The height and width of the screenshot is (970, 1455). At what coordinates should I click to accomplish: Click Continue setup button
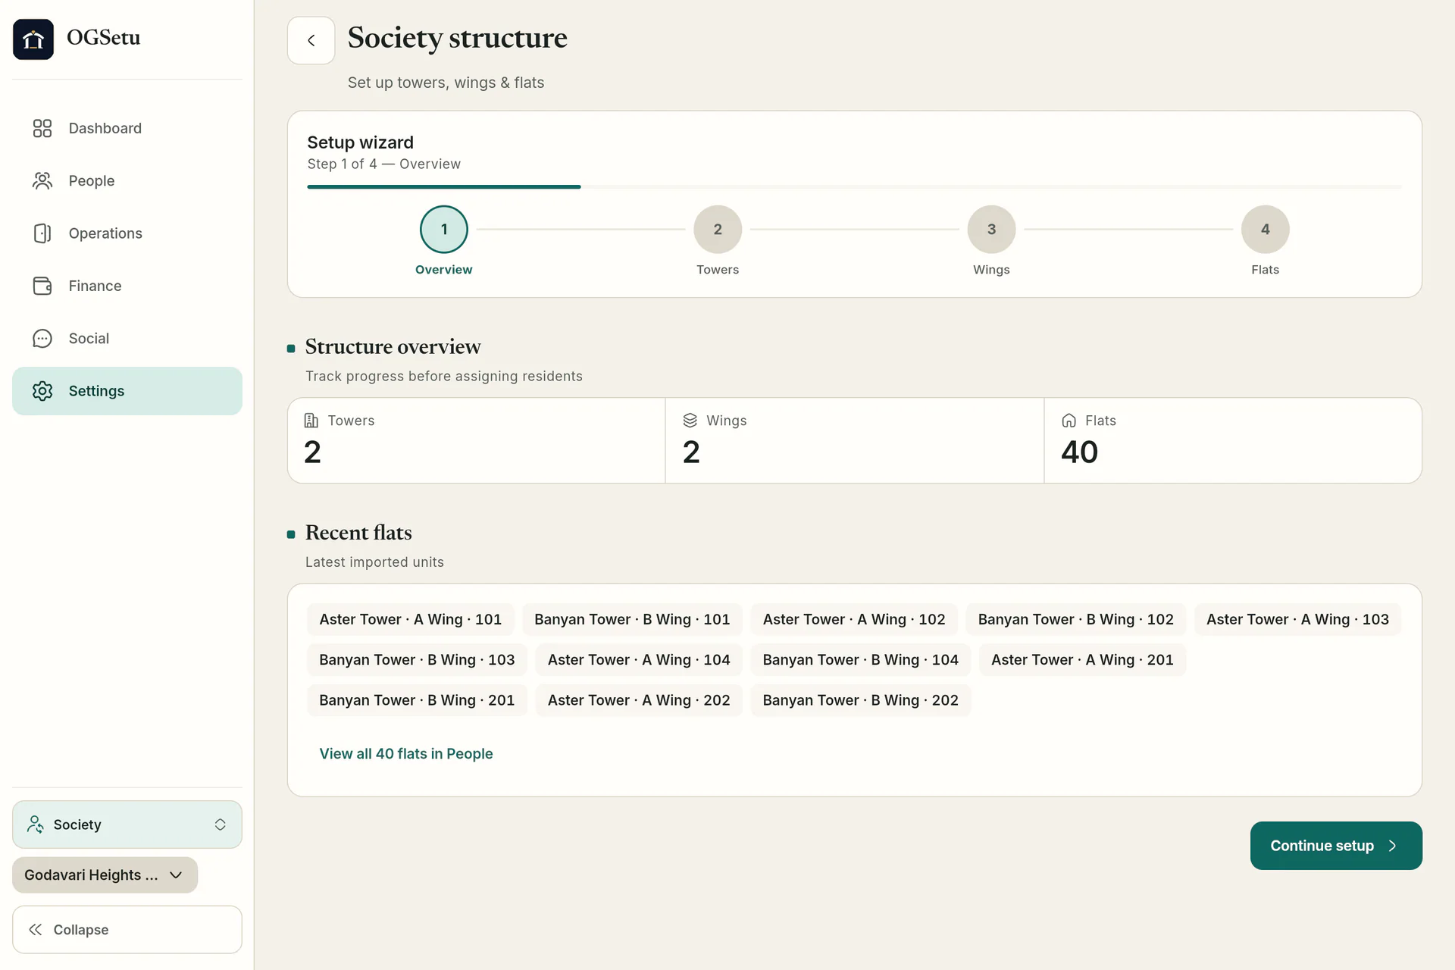coord(1336,846)
